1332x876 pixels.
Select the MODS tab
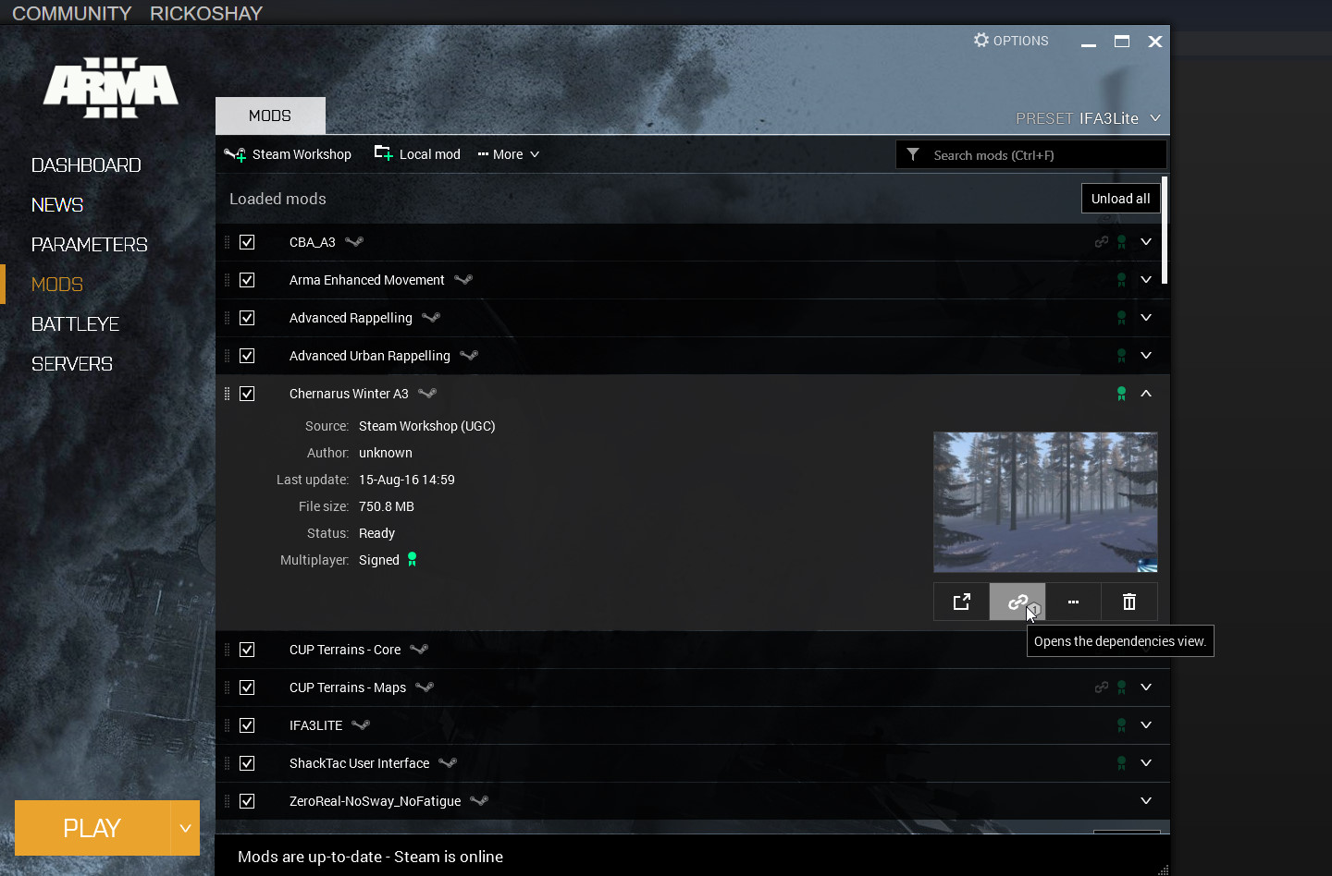pos(270,116)
